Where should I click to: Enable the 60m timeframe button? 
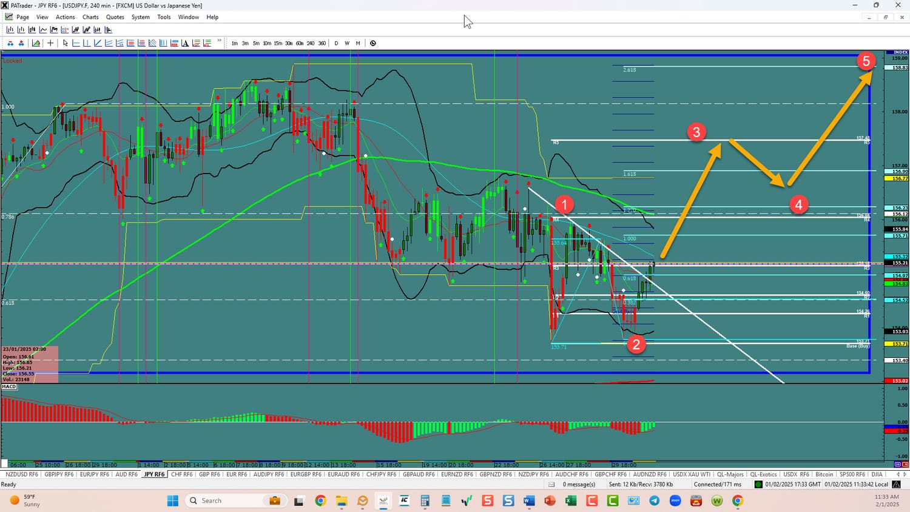[300, 43]
